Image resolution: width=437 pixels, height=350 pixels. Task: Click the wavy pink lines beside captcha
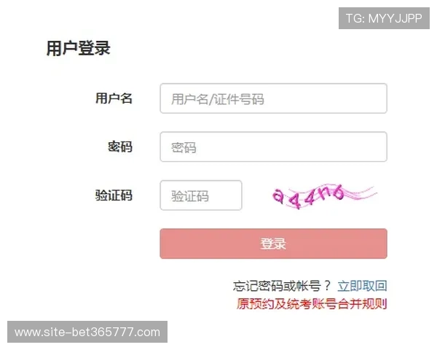pyautogui.click(x=361, y=193)
